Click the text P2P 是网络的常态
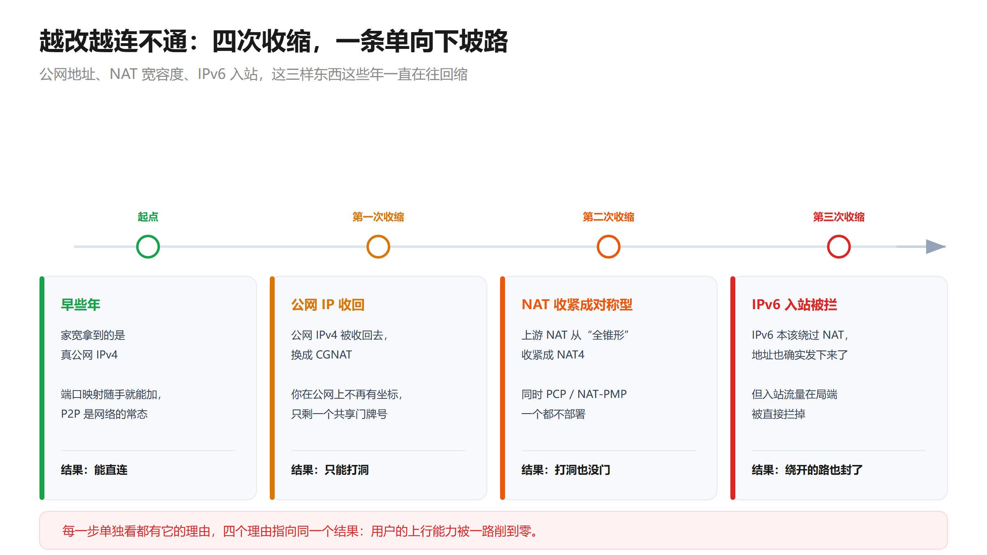The width and height of the screenshot is (987, 555). (104, 414)
